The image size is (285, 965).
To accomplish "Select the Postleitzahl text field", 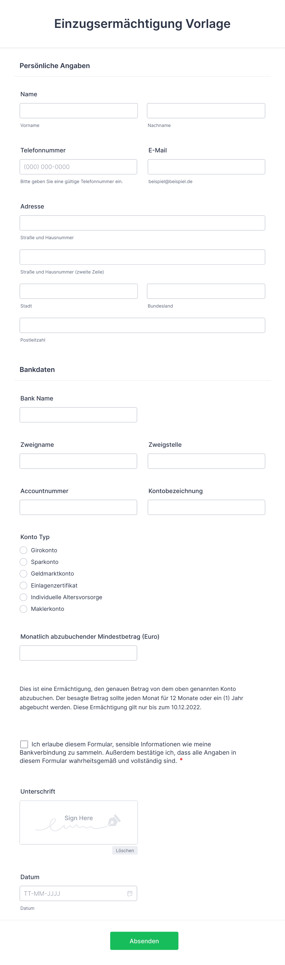I will click(142, 325).
